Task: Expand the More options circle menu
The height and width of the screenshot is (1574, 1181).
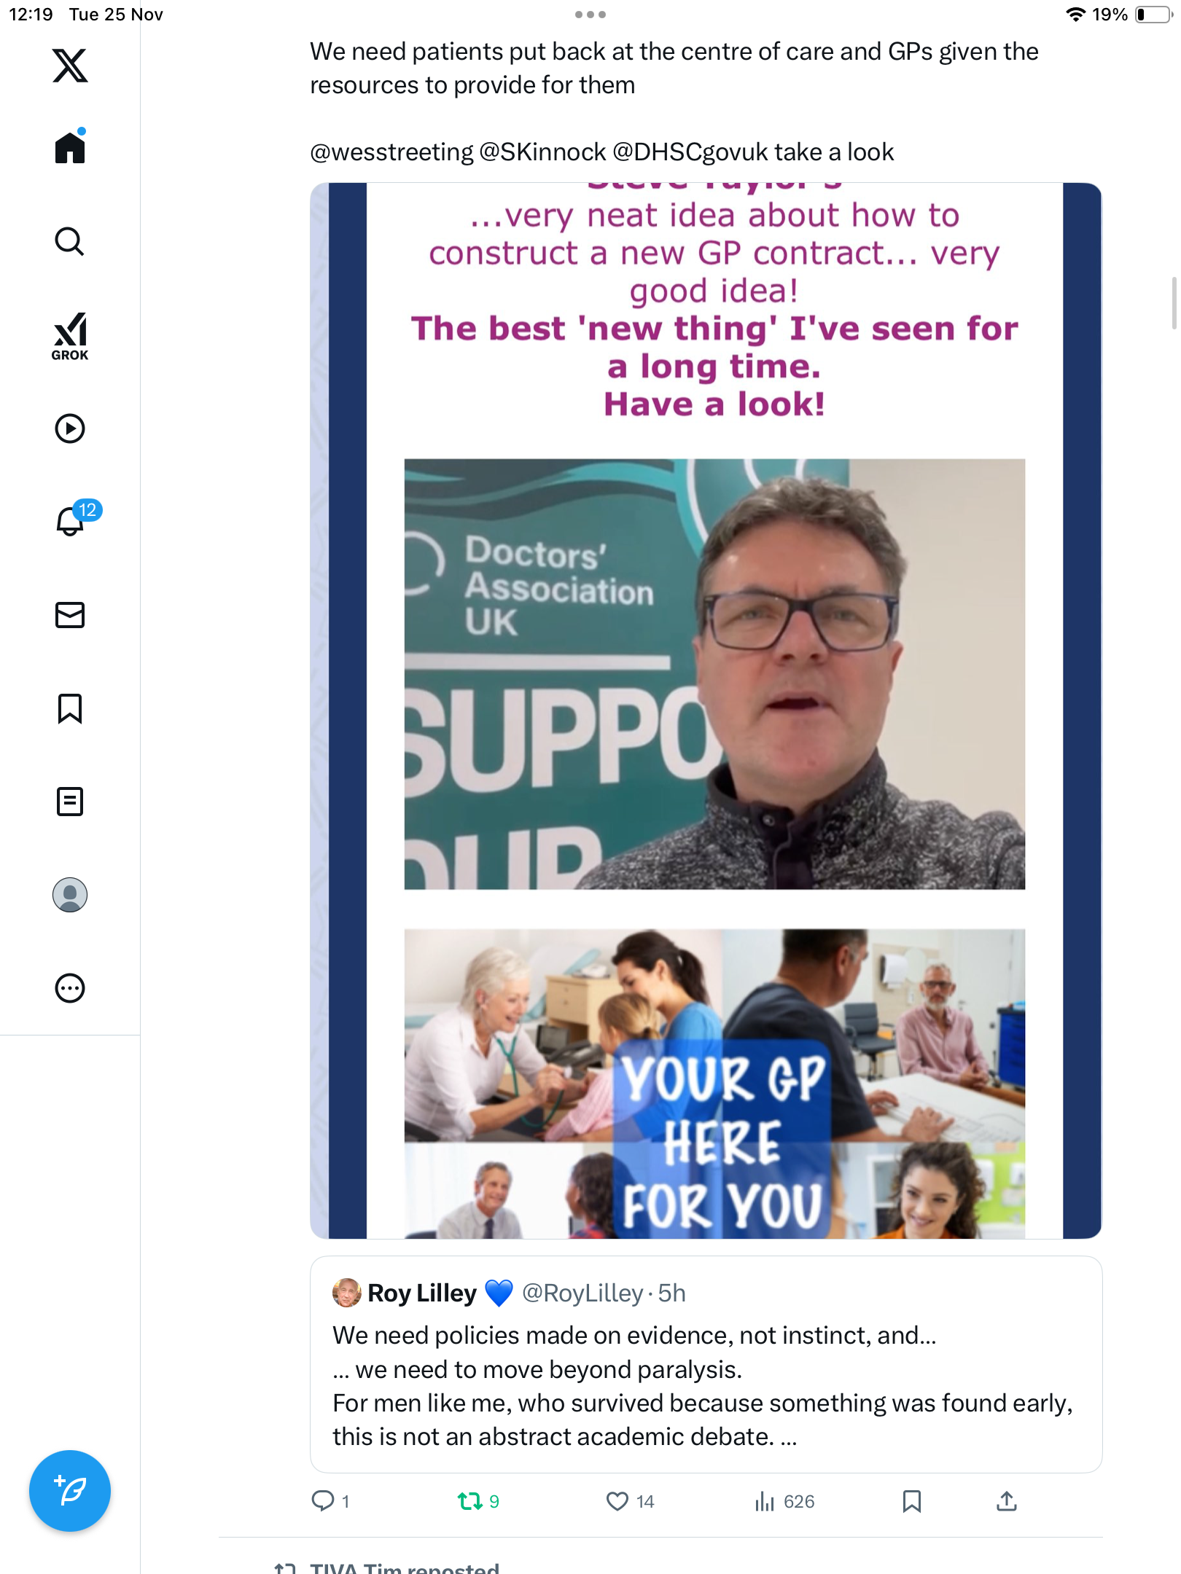Action: tap(70, 988)
